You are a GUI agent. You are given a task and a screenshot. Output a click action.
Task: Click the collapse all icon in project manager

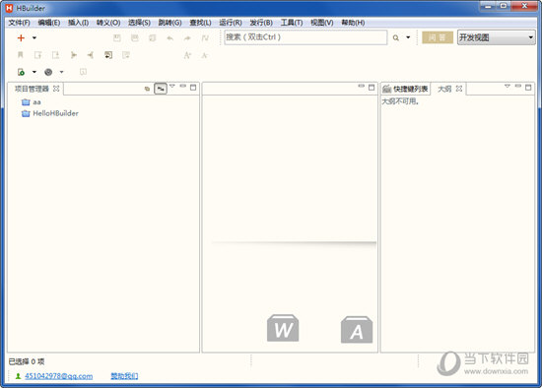click(x=147, y=89)
